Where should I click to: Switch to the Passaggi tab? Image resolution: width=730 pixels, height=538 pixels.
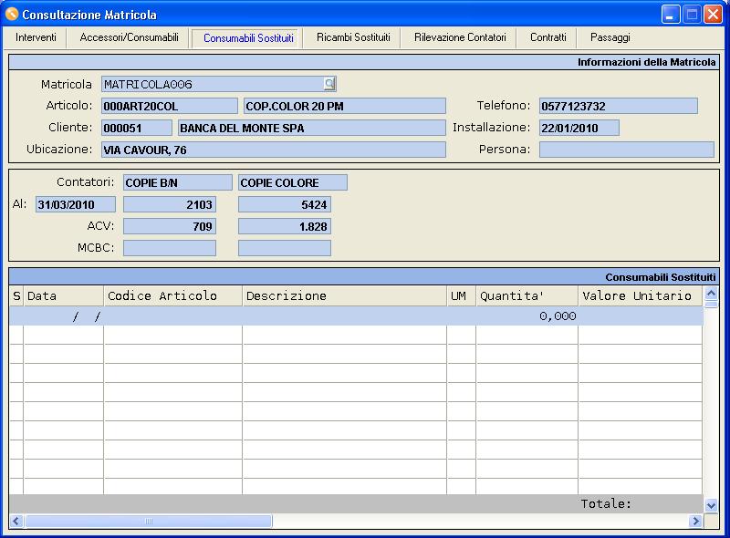610,37
